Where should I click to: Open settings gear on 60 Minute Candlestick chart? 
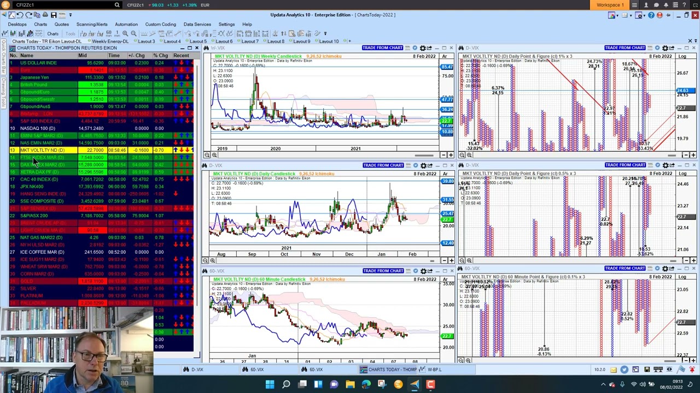click(x=422, y=271)
